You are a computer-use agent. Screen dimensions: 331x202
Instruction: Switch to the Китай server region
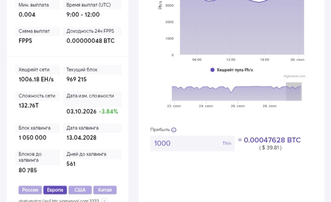point(105,190)
